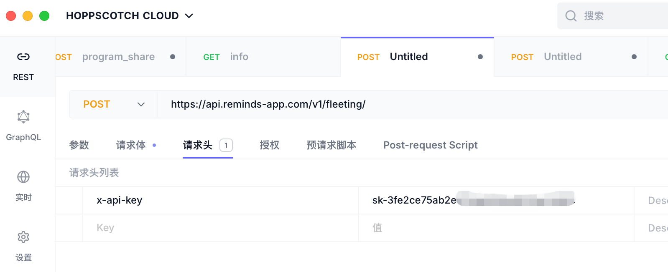Image resolution: width=668 pixels, height=272 pixels.
Task: Switch to the GET info tab
Action: (226, 57)
